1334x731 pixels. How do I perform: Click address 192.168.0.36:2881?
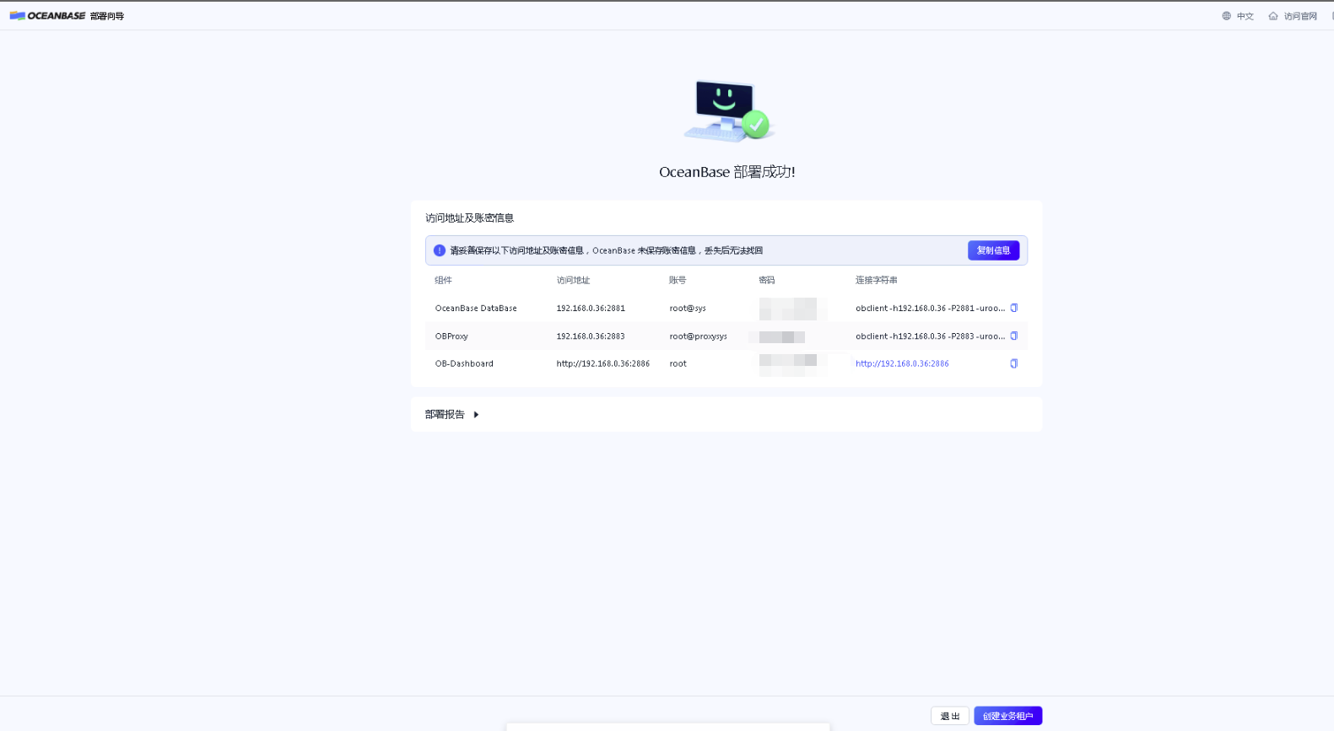591,309
